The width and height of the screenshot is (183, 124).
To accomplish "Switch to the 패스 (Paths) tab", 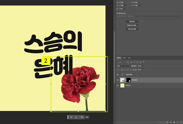I will click(x=130, y=58).
